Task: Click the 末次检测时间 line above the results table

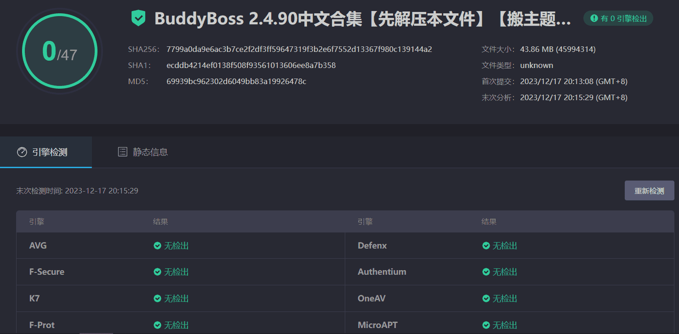Action: click(x=77, y=191)
